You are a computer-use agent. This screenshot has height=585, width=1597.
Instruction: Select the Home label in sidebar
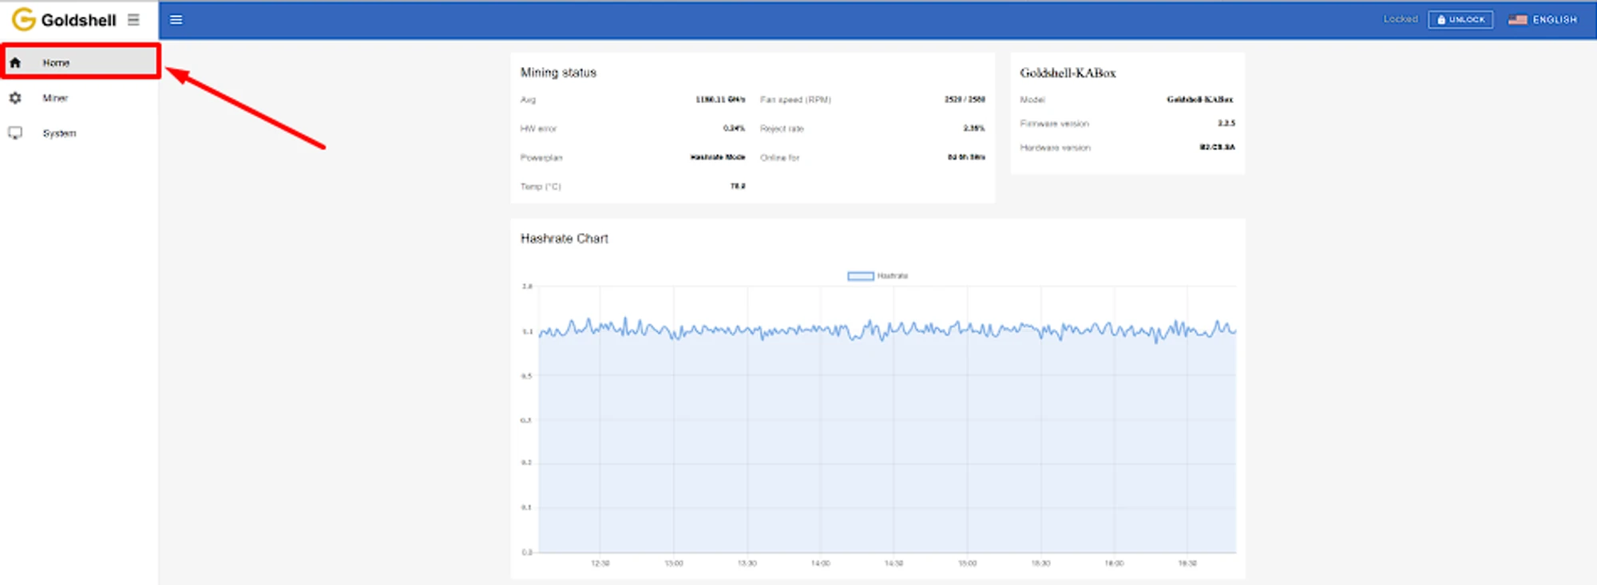pos(56,62)
